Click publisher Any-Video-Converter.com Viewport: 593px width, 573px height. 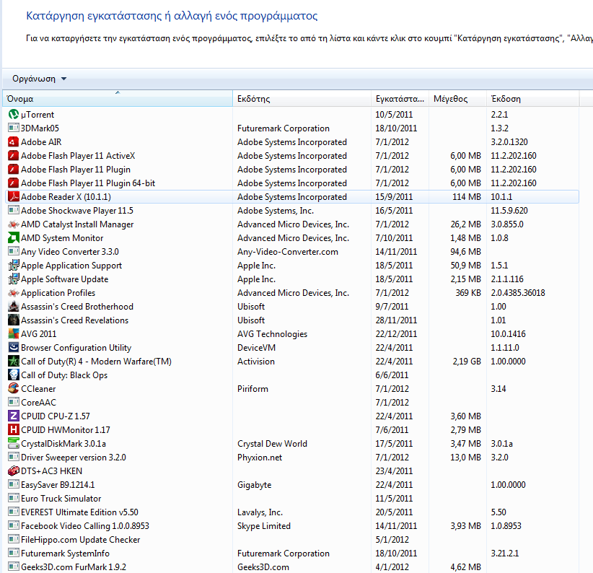288,252
